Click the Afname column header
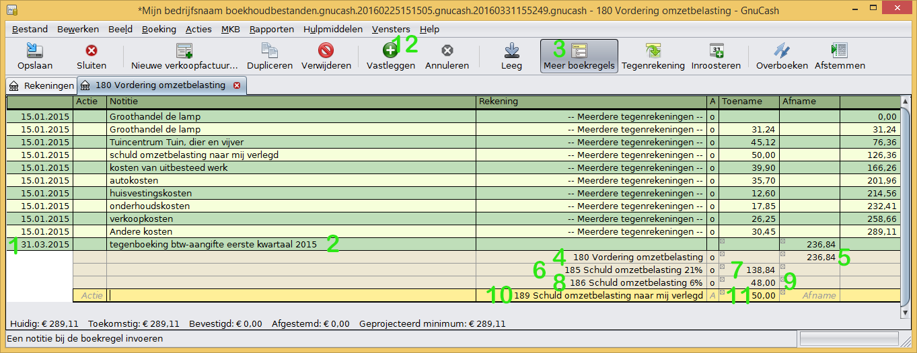This screenshot has width=917, height=353. pos(809,102)
